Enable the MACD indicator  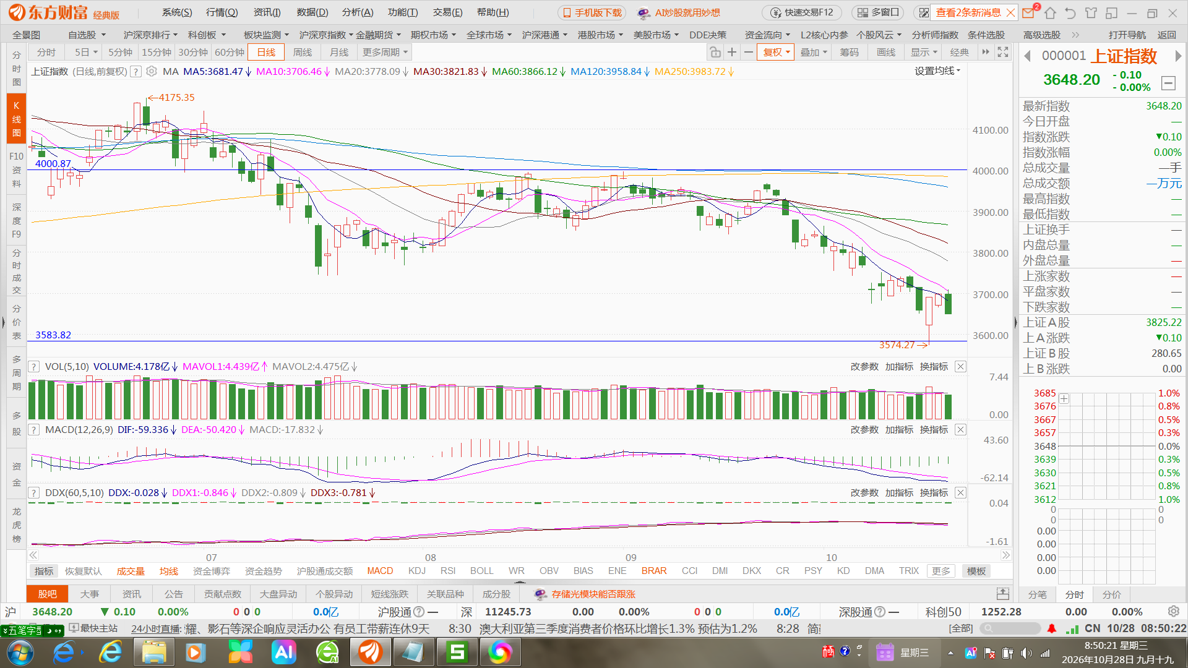coord(380,571)
